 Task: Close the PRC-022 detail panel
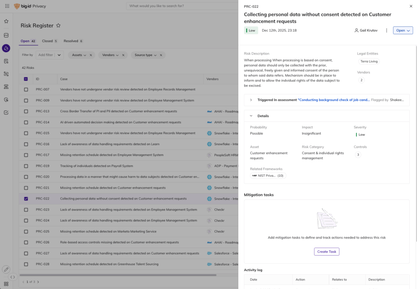click(410, 6)
